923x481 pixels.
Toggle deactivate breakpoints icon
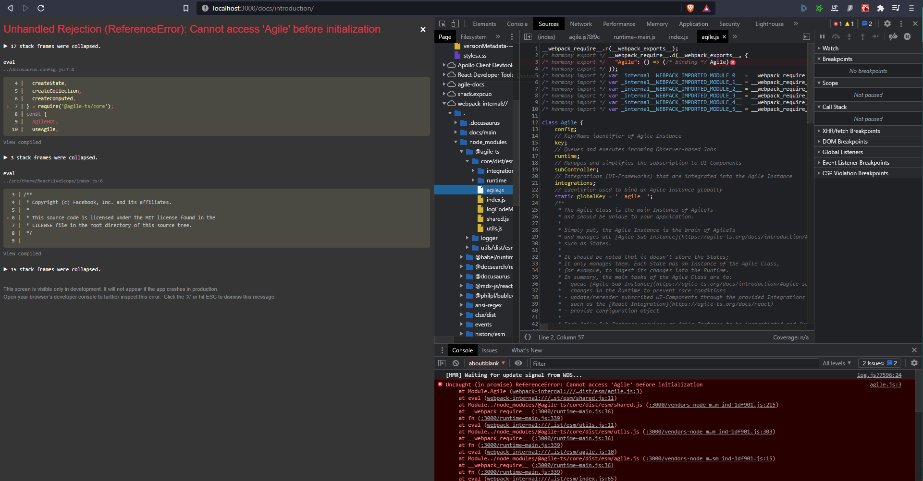coord(893,36)
